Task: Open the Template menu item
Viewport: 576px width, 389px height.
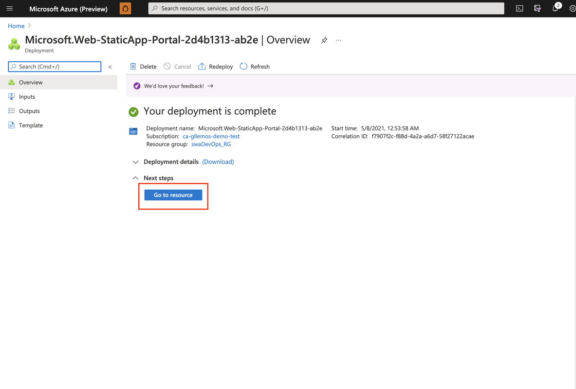Action: coord(59,125)
